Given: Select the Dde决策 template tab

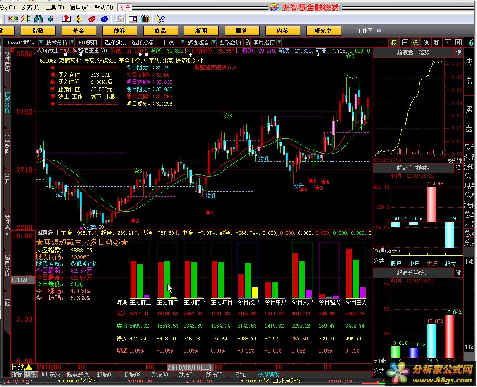Looking at the screenshot, I should pyautogui.click(x=50, y=374).
